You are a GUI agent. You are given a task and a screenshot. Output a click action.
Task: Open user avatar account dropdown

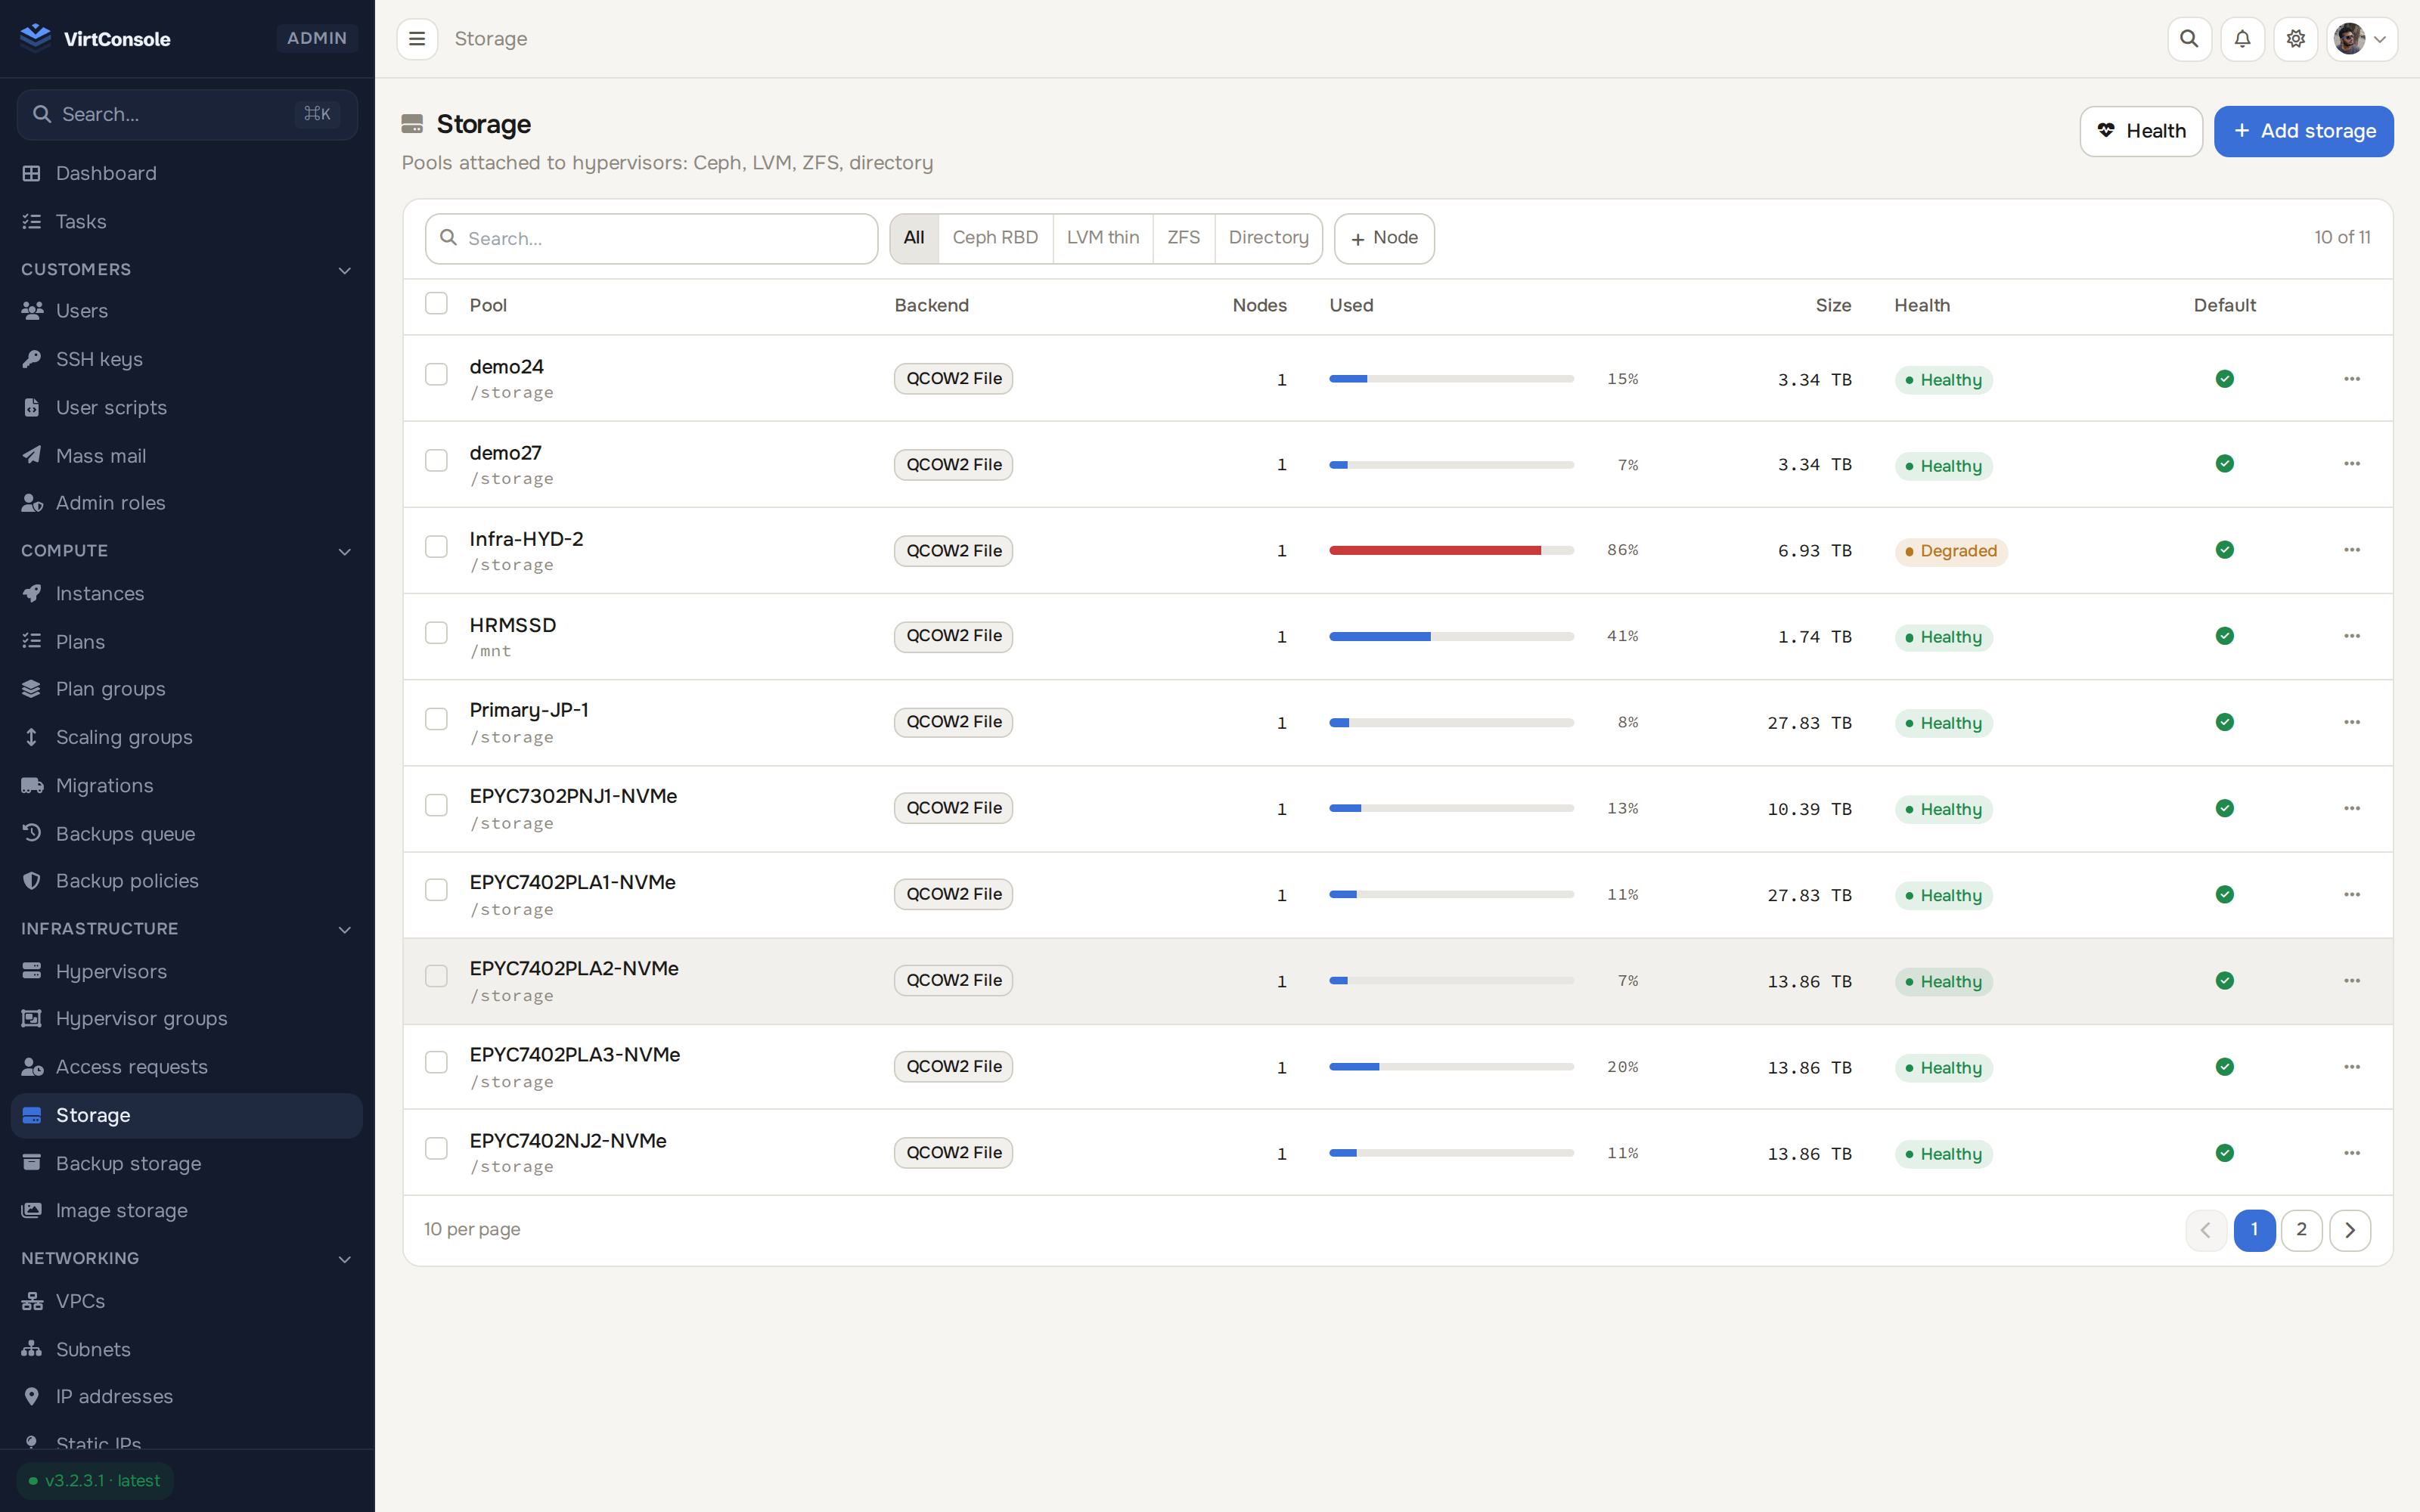2361,39
